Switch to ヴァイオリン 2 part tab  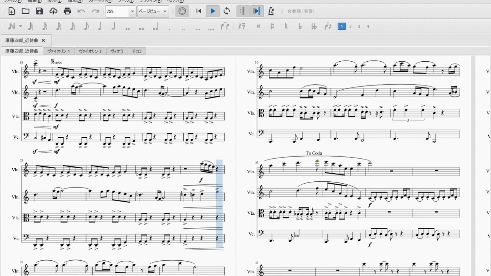tap(91, 51)
